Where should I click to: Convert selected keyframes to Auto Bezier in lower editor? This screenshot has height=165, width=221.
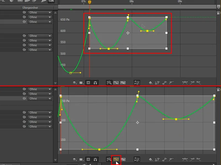click(x=171, y=159)
